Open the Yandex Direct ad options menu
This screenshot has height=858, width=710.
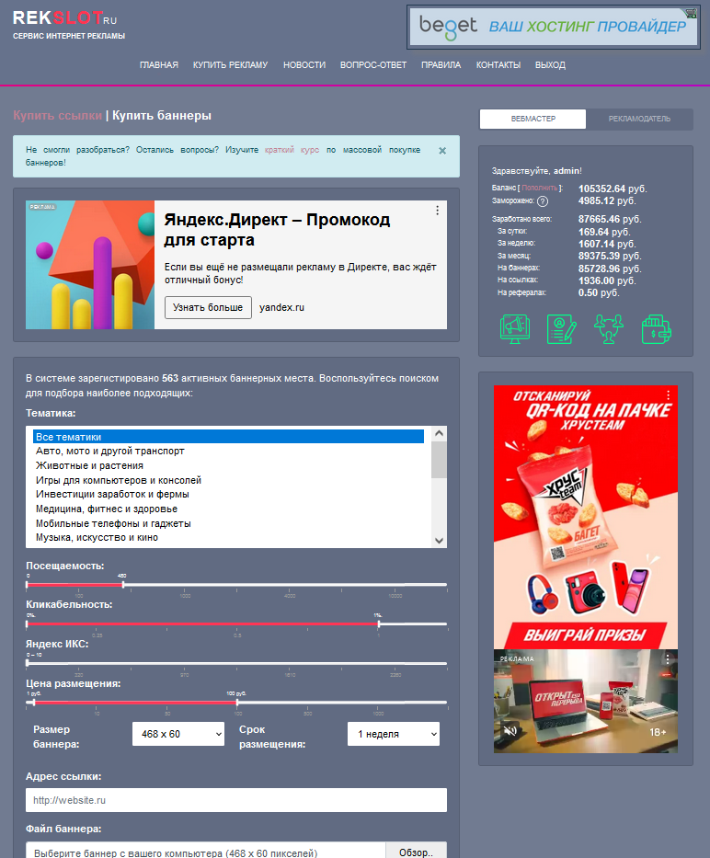437,211
